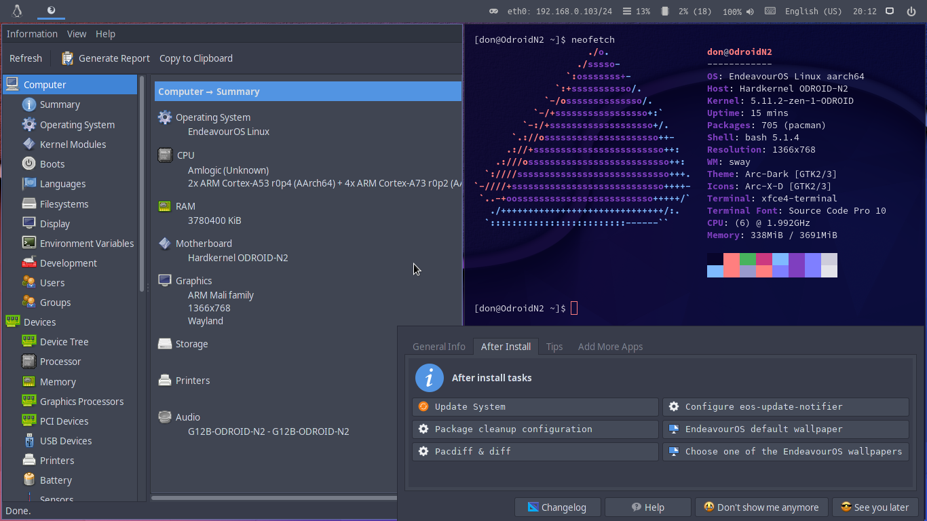Image resolution: width=927 pixels, height=521 pixels.
Task: Click the Computer category in sidebar
Action: (x=70, y=84)
